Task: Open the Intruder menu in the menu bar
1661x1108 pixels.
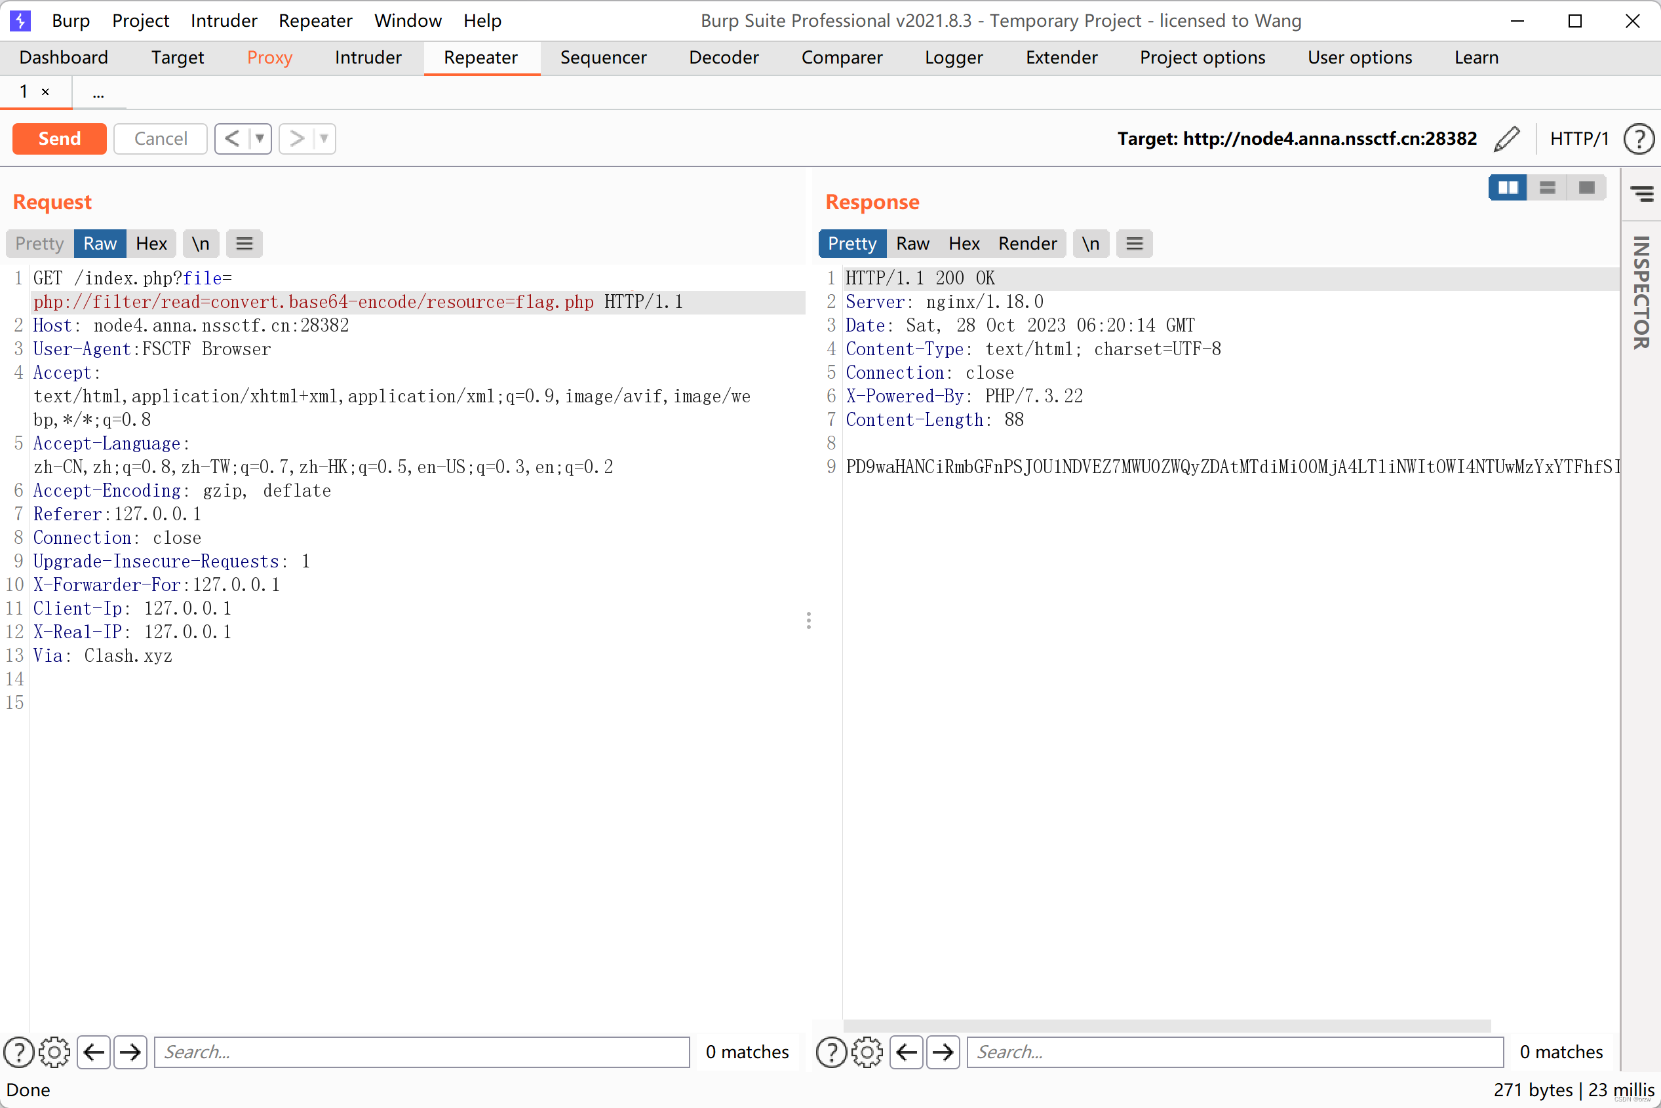Action: [224, 20]
